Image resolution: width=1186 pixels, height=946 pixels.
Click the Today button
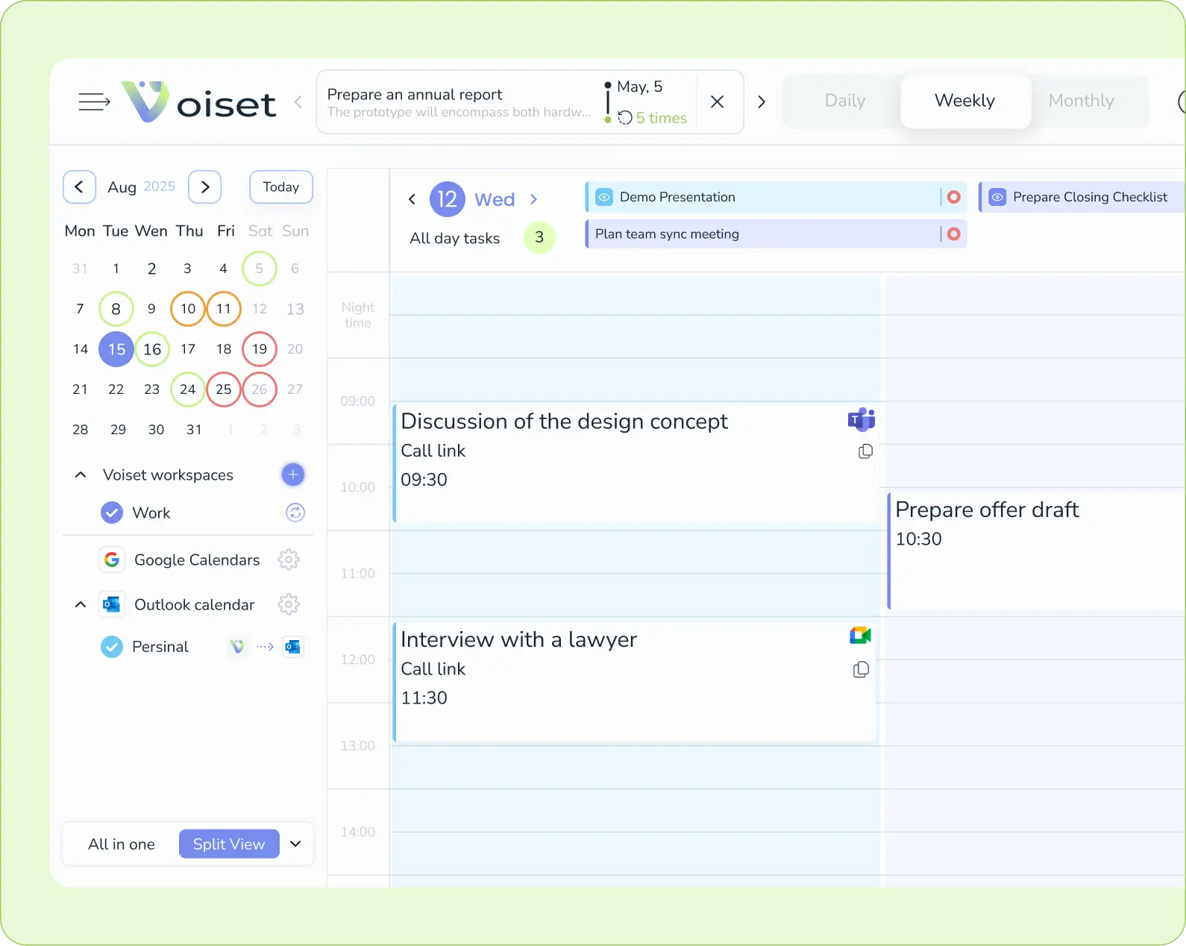(281, 187)
